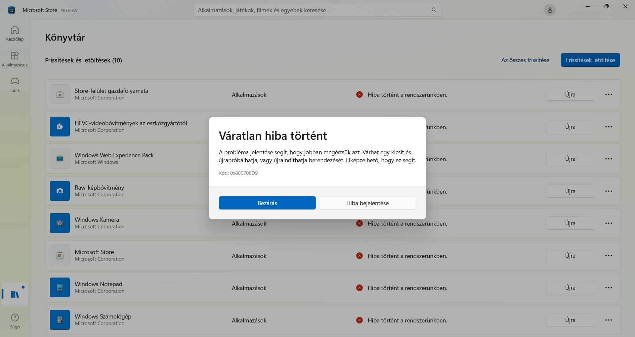Click the Raw-képbővítmény app icon
635x337 pixels.
pyautogui.click(x=60, y=191)
